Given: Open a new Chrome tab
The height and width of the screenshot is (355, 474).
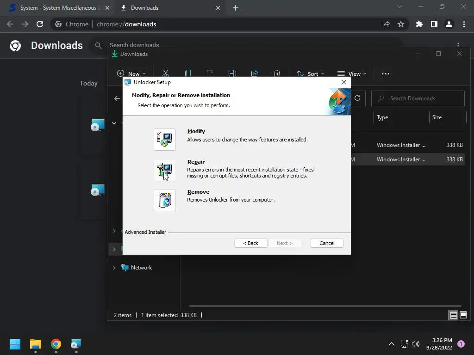Looking at the screenshot, I should pos(236,8).
